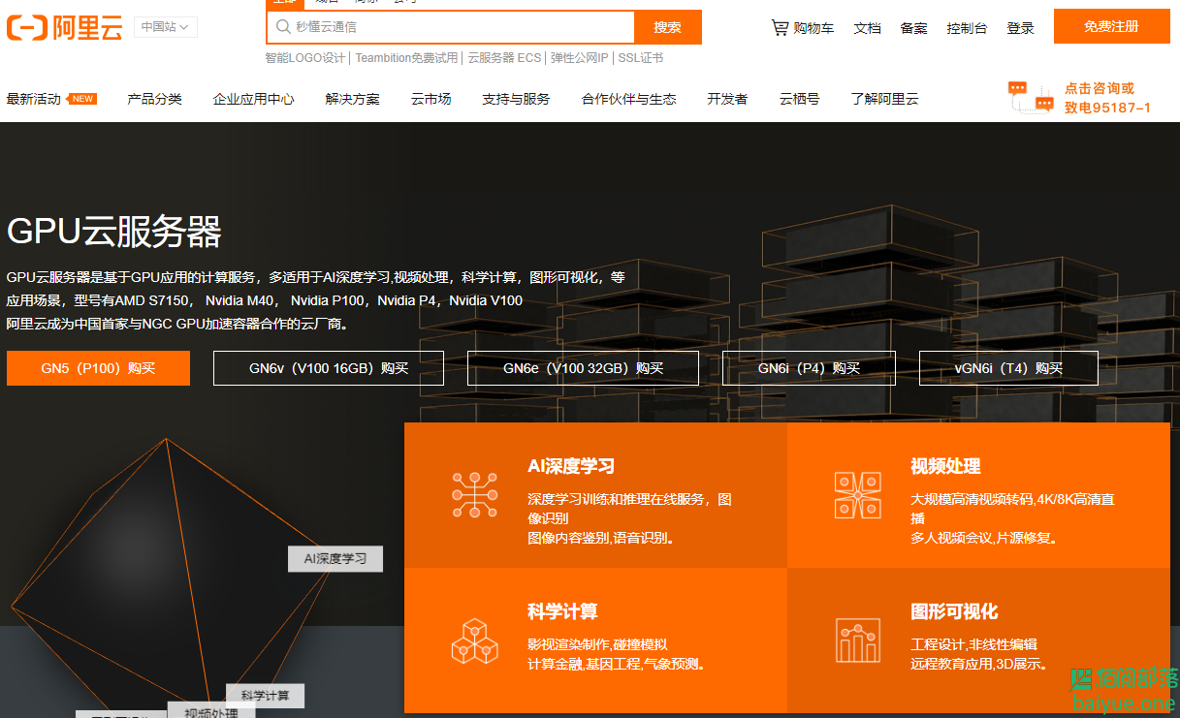Open the Aliyun logo homepage

pyautogui.click(x=64, y=28)
